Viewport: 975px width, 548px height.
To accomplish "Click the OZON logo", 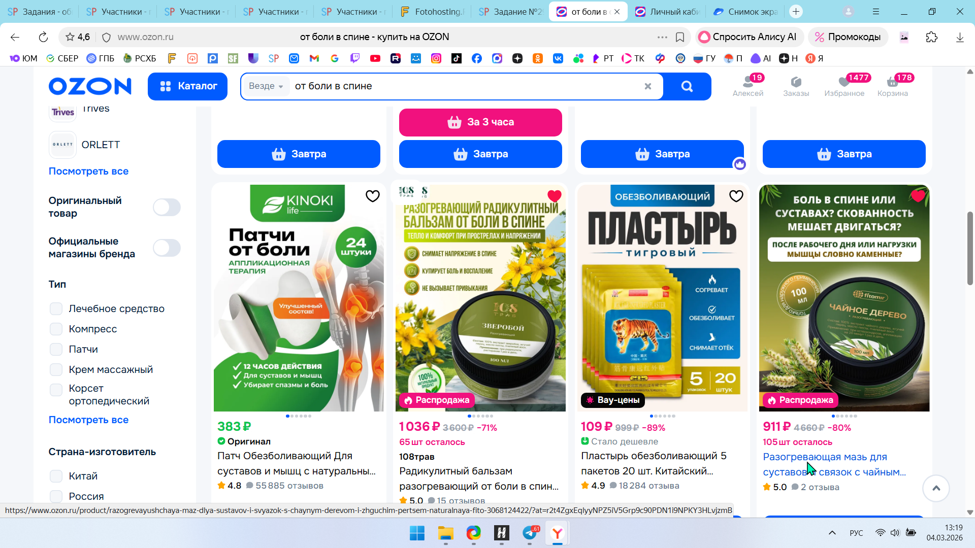I will pos(90,86).
